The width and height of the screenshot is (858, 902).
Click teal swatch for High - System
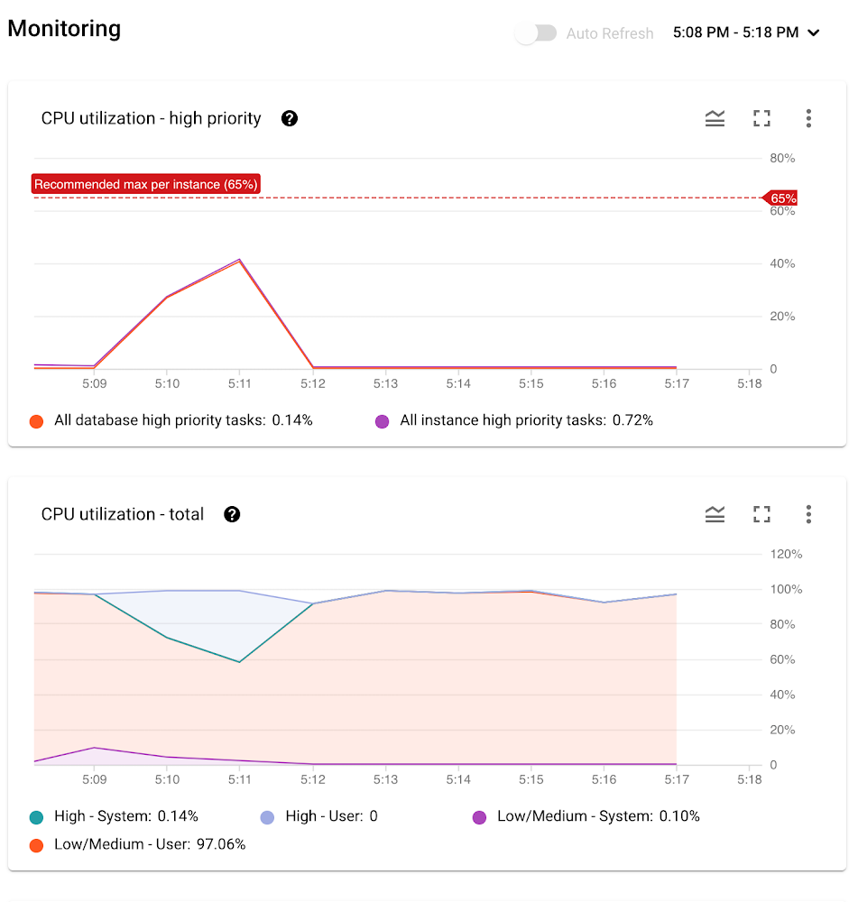36,817
